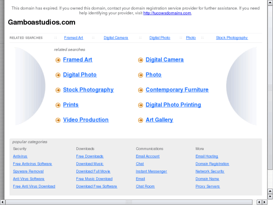Open Digital Camera in the top related searches bar
Viewport: 273px width, 205px height.
click(116, 38)
